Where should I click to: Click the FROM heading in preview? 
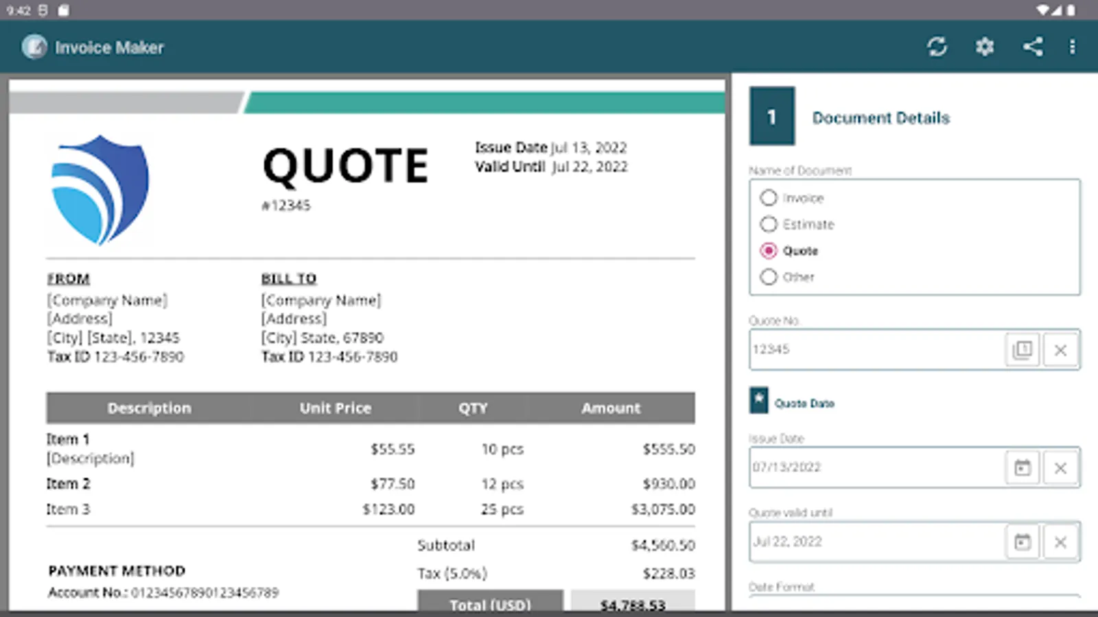pos(69,279)
